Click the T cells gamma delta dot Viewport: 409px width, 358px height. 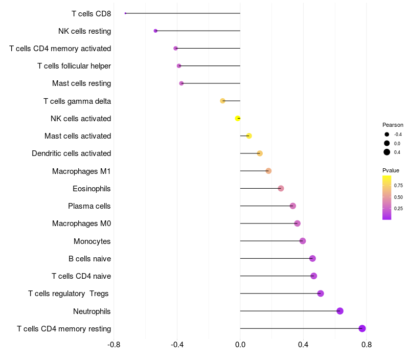(x=222, y=101)
